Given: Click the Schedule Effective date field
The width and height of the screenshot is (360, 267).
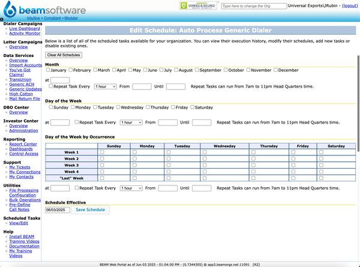Looking at the screenshot, I should [x=58, y=210].
